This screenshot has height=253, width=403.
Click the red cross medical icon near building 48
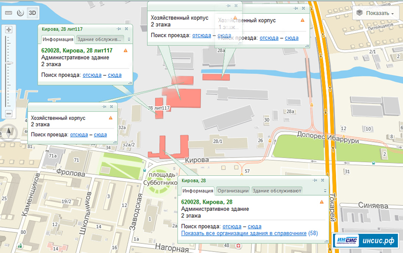pos(238,246)
